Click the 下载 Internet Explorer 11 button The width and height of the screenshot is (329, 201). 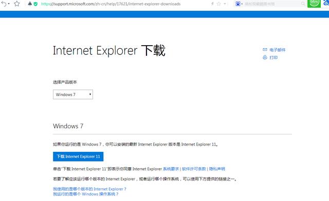click(78, 156)
